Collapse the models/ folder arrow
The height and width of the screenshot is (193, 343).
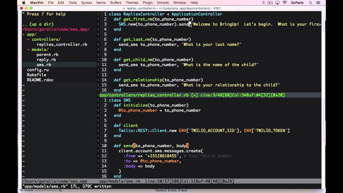coord(28,50)
